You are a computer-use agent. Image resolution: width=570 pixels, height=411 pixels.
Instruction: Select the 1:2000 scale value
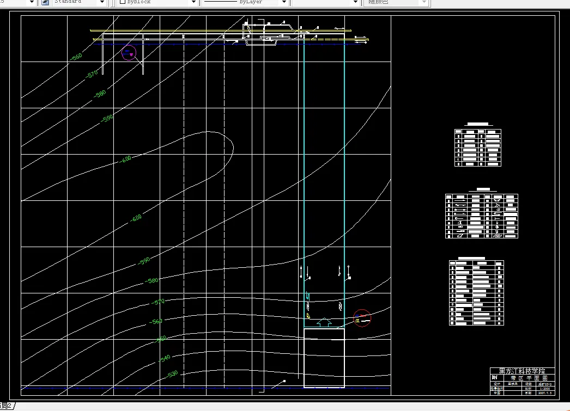545,389
